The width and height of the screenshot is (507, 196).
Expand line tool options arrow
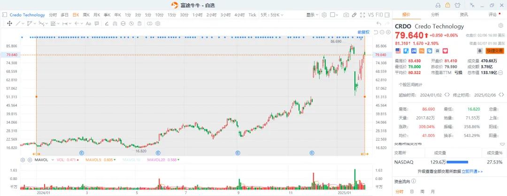click(23, 23)
